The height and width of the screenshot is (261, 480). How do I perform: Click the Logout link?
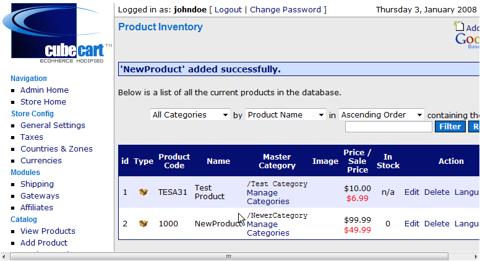pyautogui.click(x=228, y=10)
